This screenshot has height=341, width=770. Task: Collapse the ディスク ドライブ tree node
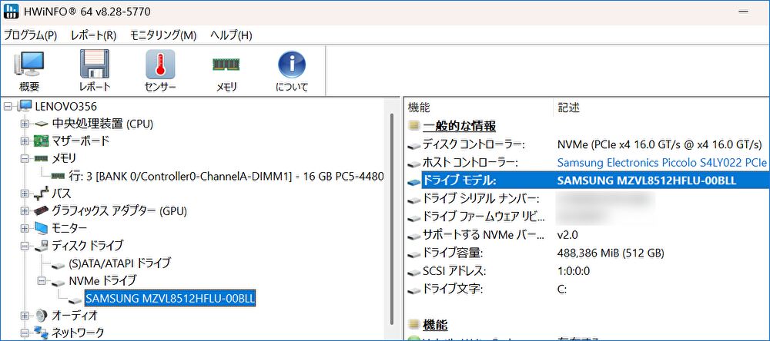point(25,246)
